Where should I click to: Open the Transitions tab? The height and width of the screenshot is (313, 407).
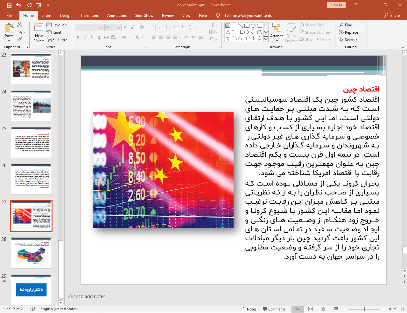click(x=89, y=16)
